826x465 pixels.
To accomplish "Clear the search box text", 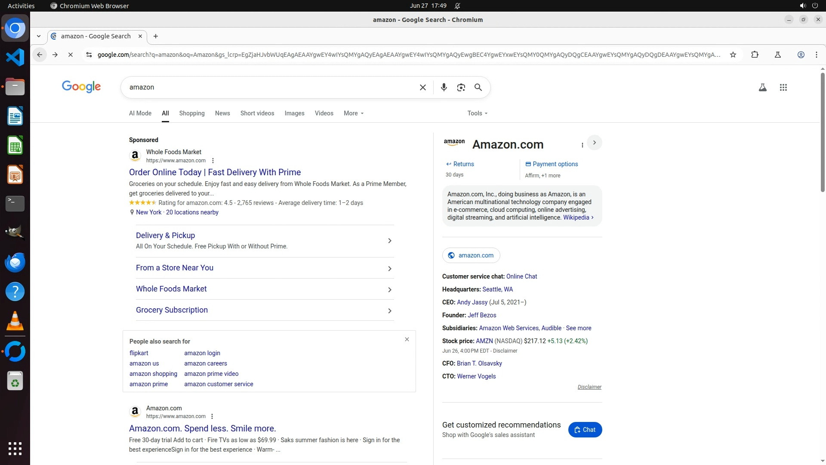I will pyautogui.click(x=422, y=87).
